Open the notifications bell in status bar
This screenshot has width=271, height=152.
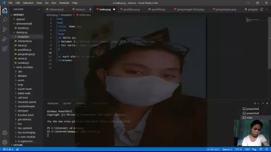click(x=267, y=149)
